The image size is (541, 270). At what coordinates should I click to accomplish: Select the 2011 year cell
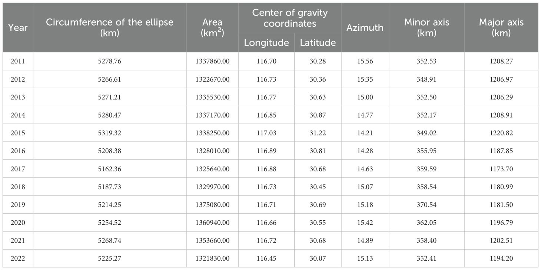coord(18,61)
